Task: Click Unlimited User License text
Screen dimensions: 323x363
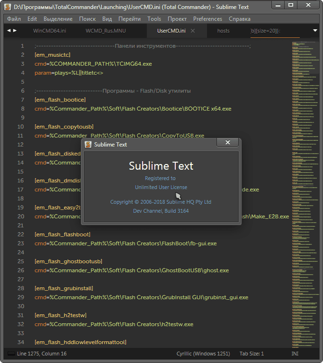Action: click(161, 187)
